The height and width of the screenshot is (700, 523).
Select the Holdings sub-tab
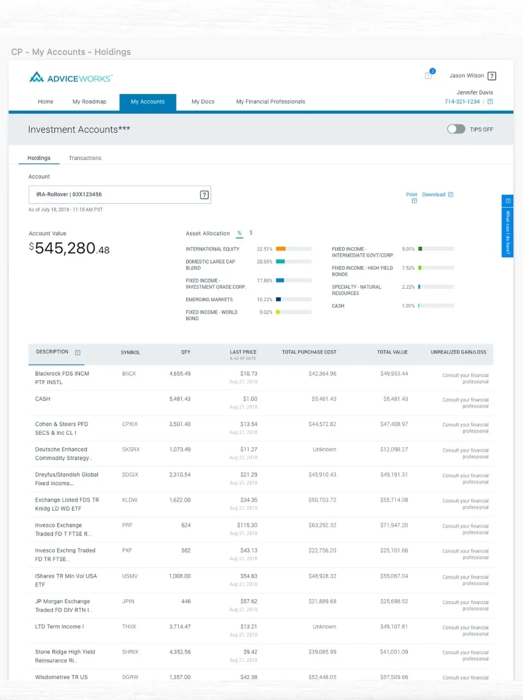pos(39,158)
